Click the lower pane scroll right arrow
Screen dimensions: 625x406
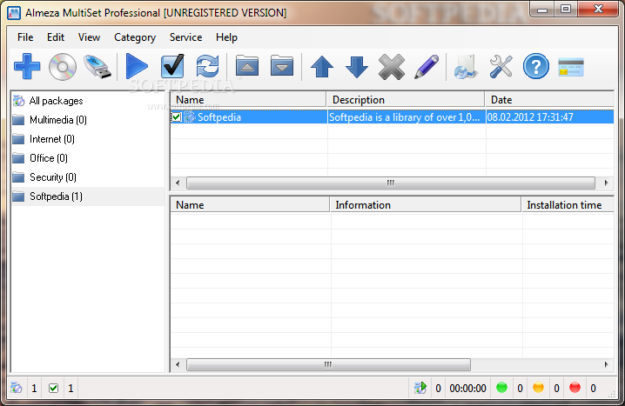606,364
